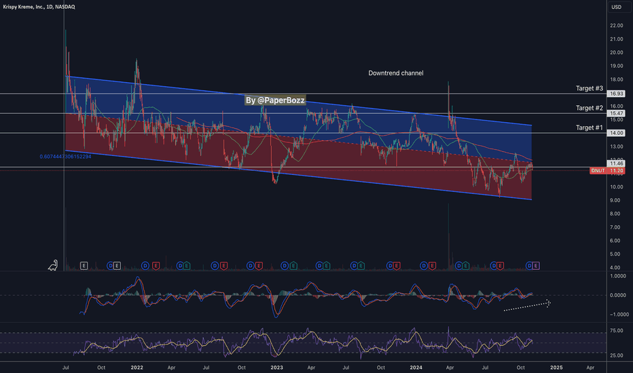Image resolution: width=633 pixels, height=373 pixels.
Task: Open the dividend D marker near May 2023
Action: 319,266
